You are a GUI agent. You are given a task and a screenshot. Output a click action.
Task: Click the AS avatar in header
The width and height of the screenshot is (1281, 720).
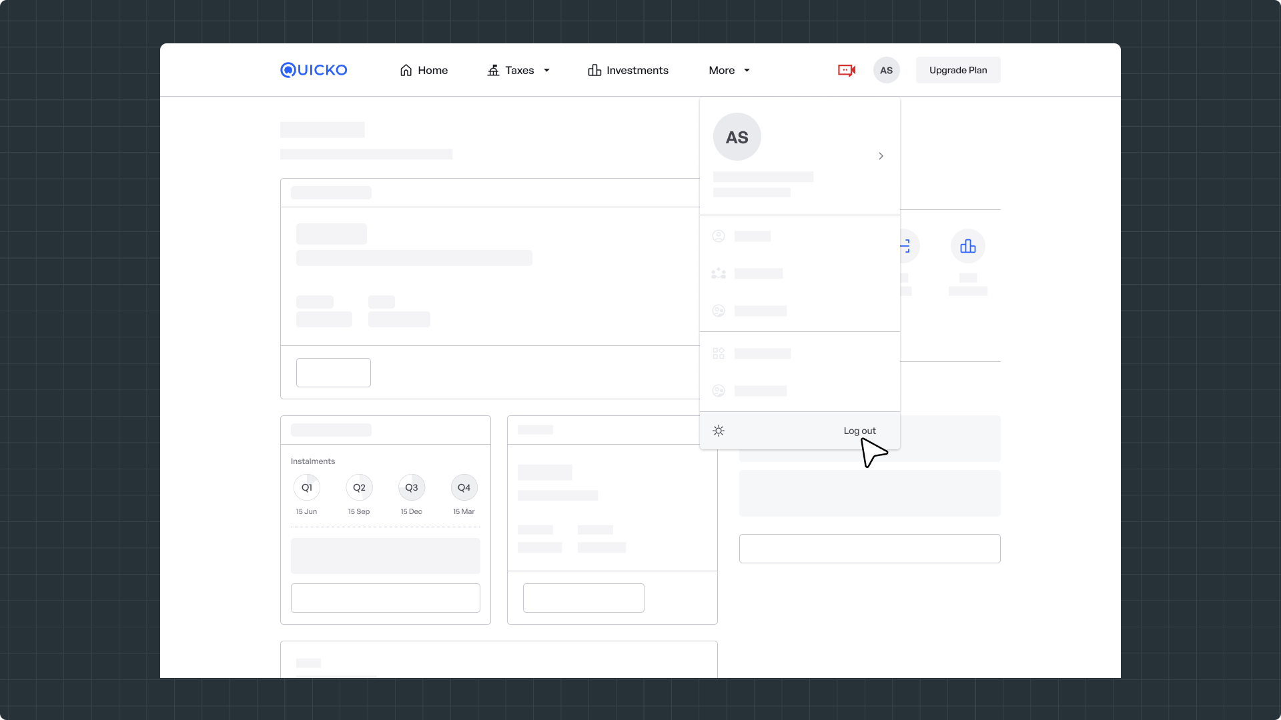click(x=886, y=70)
